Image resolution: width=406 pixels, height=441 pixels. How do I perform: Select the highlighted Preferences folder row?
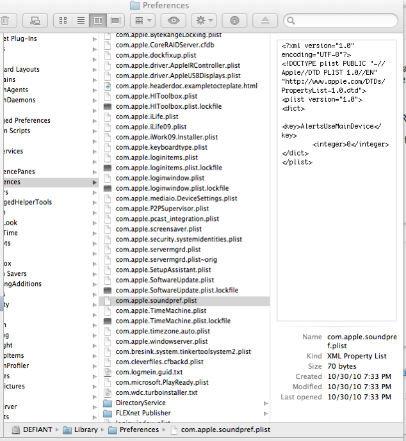[x=51, y=182]
